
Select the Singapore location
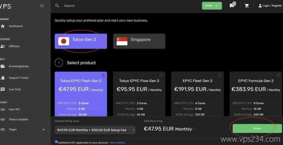pyautogui.click(x=139, y=41)
